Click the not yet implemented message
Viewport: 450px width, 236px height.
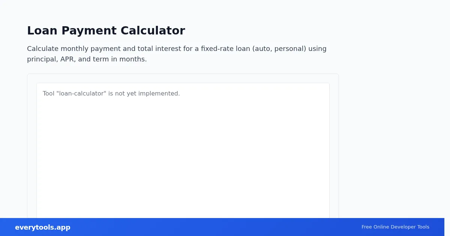(111, 94)
